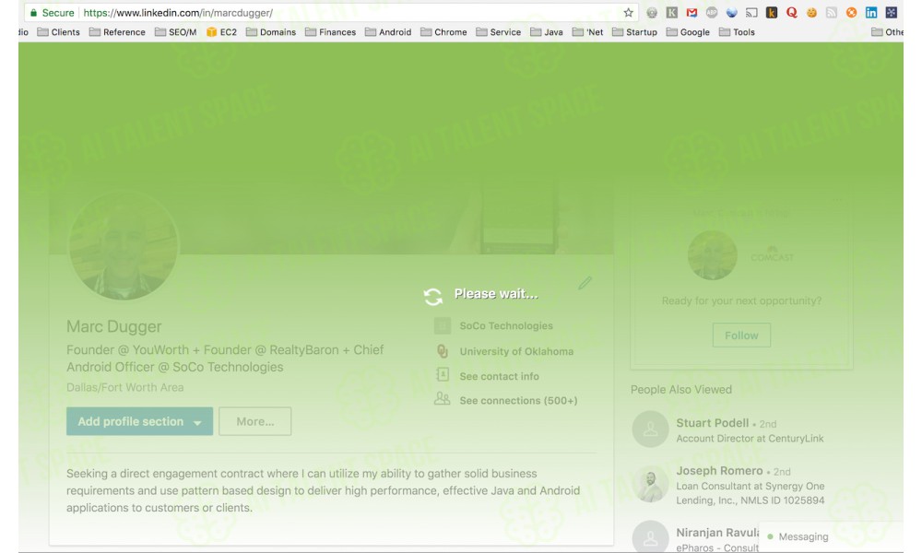The height and width of the screenshot is (553, 922).
Task: Open the dark blue snowflake extension icon
Action: pyautogui.click(x=892, y=12)
